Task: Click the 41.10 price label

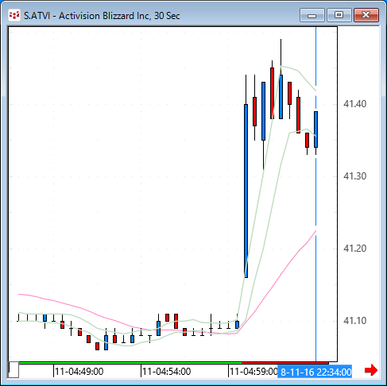Action: pyautogui.click(x=354, y=321)
